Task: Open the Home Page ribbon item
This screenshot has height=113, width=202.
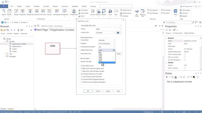Action: [x=185, y=10]
